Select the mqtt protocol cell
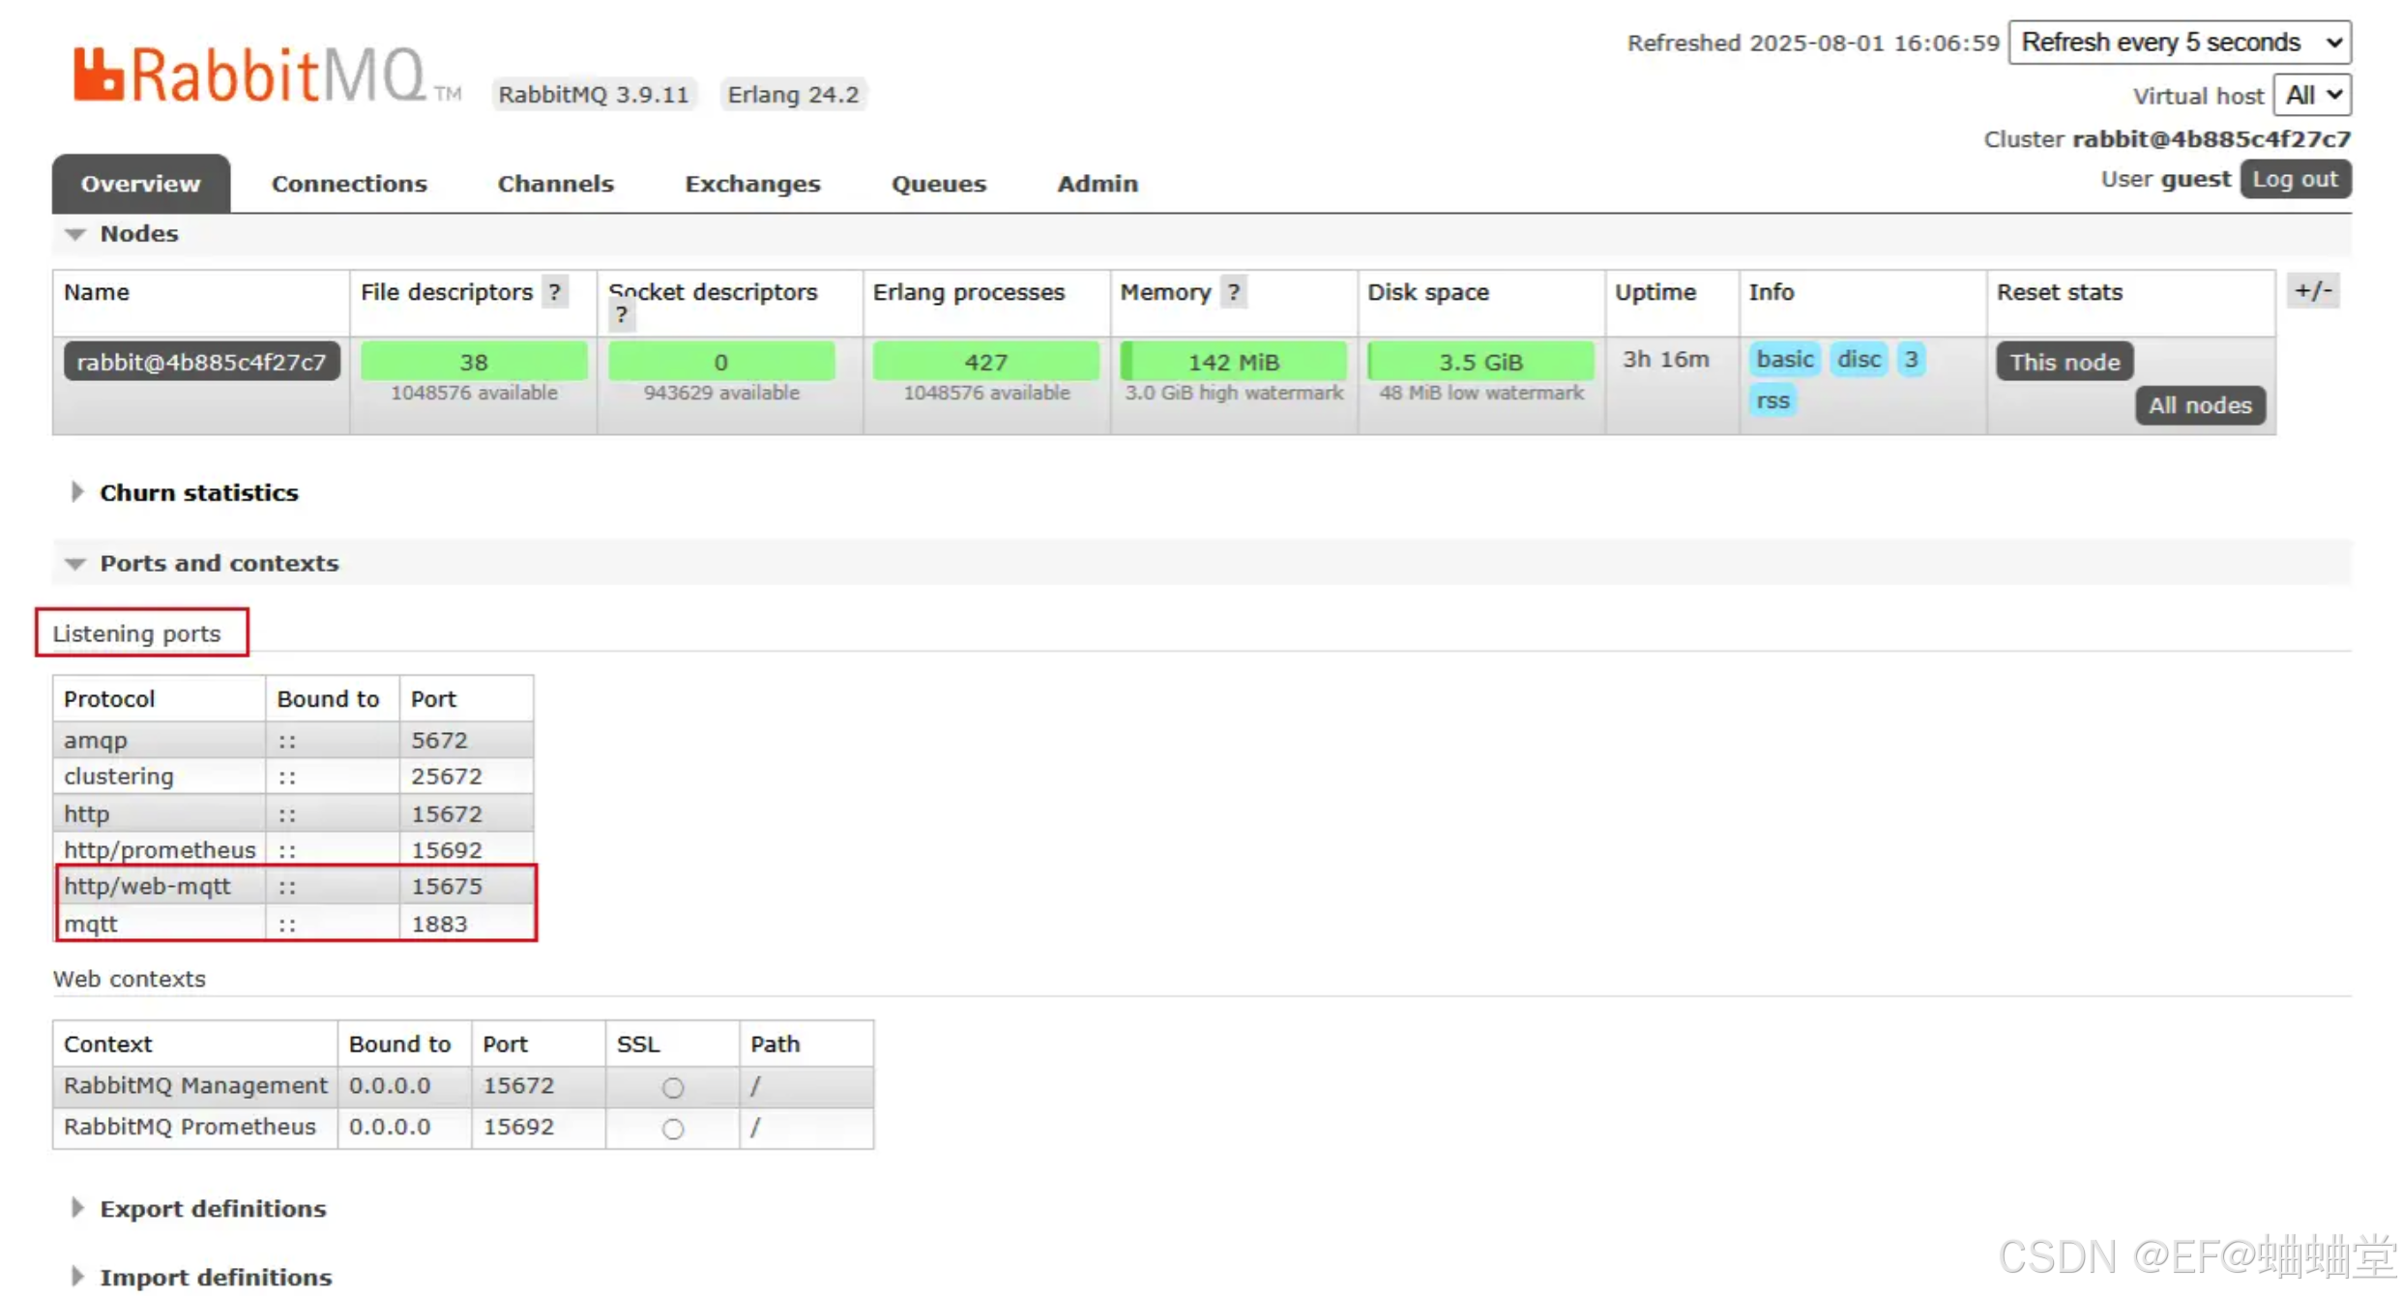The height and width of the screenshot is (1296, 2402). 160,924
